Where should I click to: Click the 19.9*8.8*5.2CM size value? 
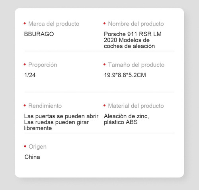(x=125, y=75)
